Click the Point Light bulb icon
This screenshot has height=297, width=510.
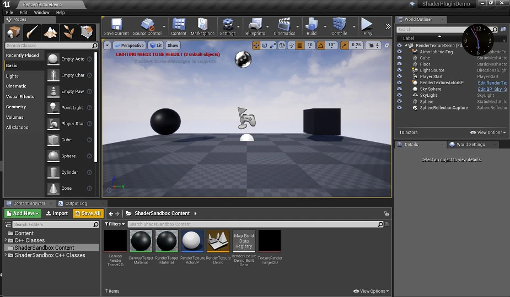53,107
